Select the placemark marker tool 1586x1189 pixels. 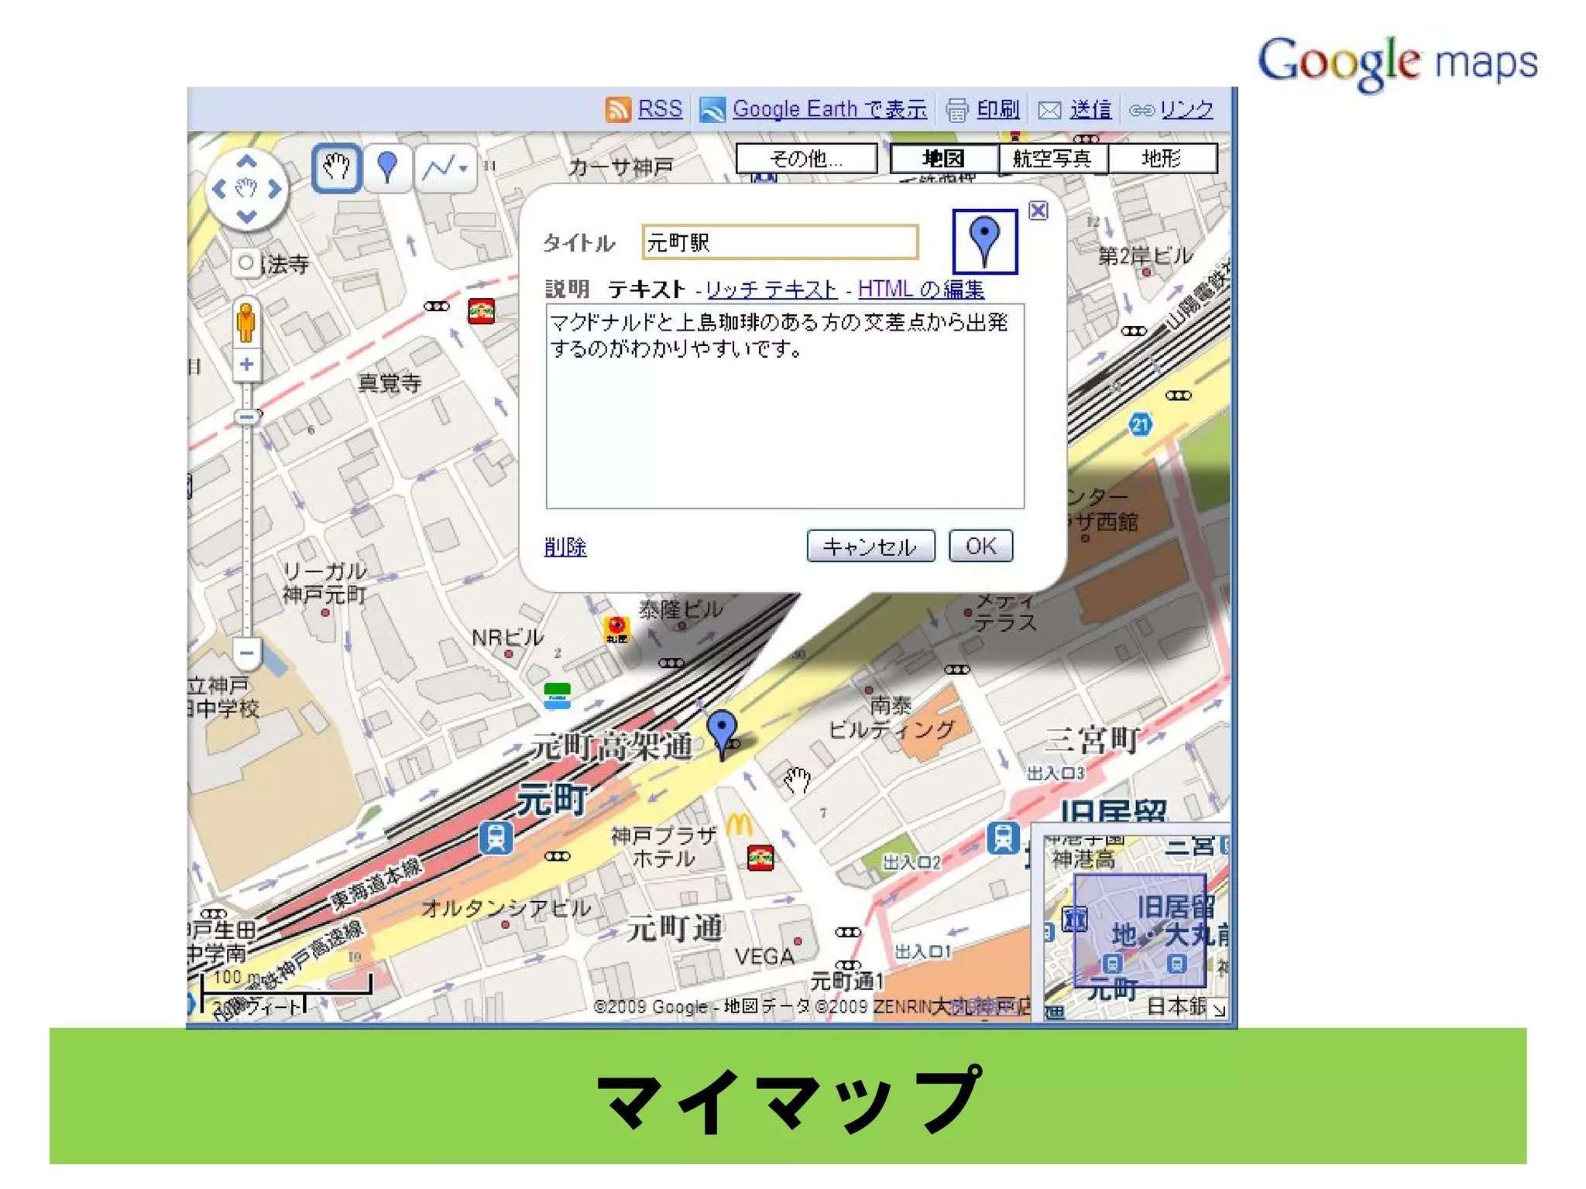coord(387,167)
